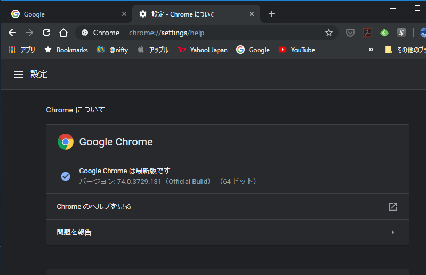Go back with the back arrow
This screenshot has width=426, height=275.
(x=12, y=33)
